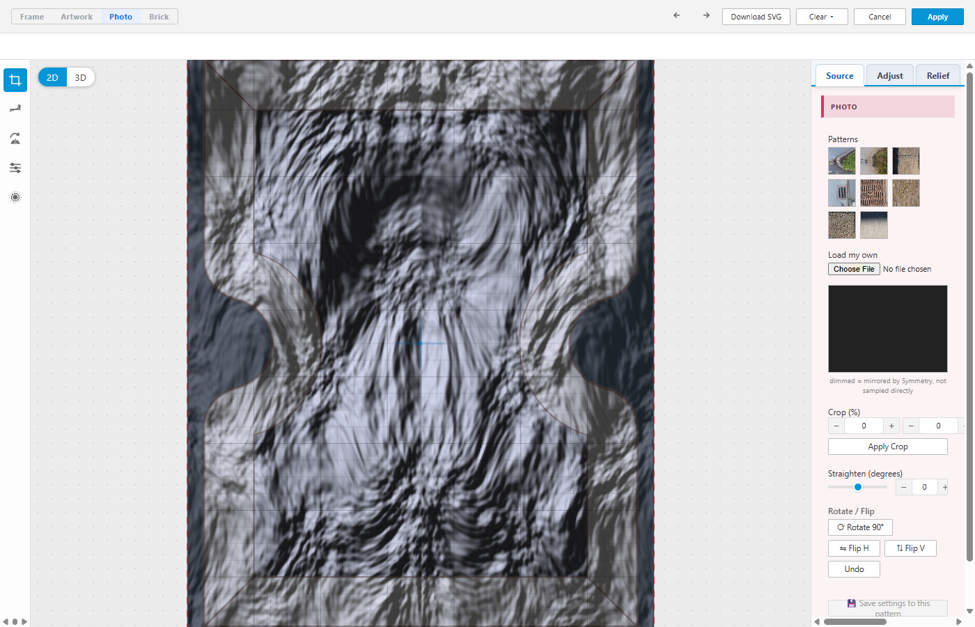Switch to the Source panel tab
Image resolution: width=975 pixels, height=627 pixels.
pyautogui.click(x=840, y=75)
